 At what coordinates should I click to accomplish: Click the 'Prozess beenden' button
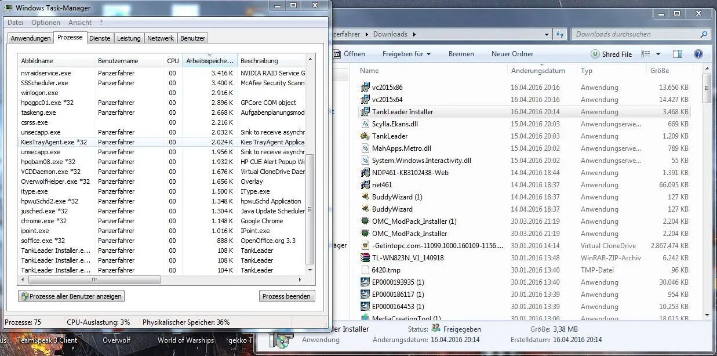[287, 296]
